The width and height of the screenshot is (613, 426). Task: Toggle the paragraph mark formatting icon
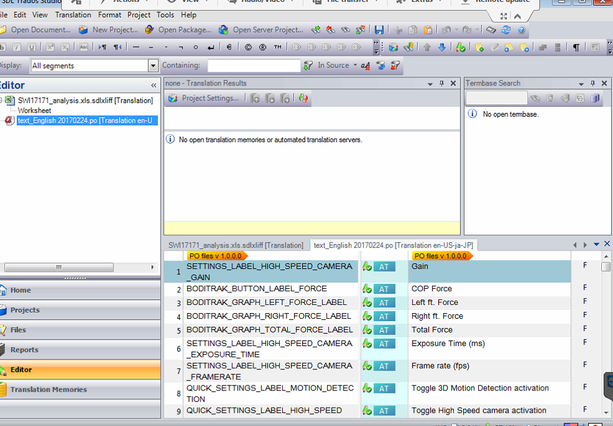[576, 47]
